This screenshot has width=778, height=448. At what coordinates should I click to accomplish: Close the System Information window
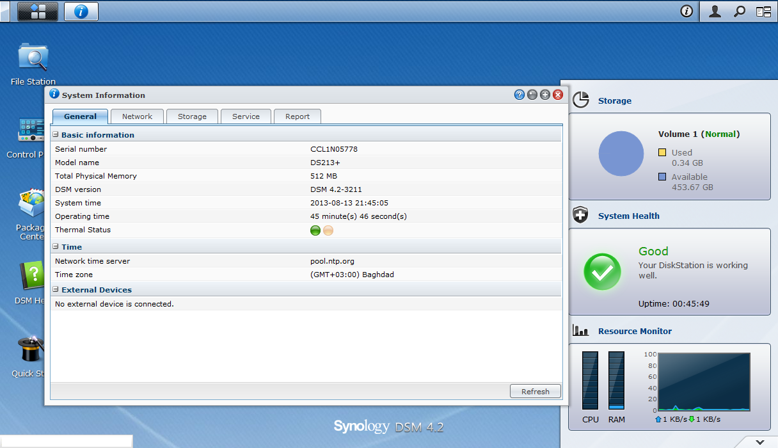click(558, 95)
